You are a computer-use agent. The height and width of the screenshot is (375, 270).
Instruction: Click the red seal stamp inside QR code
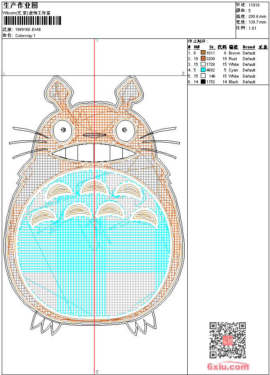click(x=227, y=340)
